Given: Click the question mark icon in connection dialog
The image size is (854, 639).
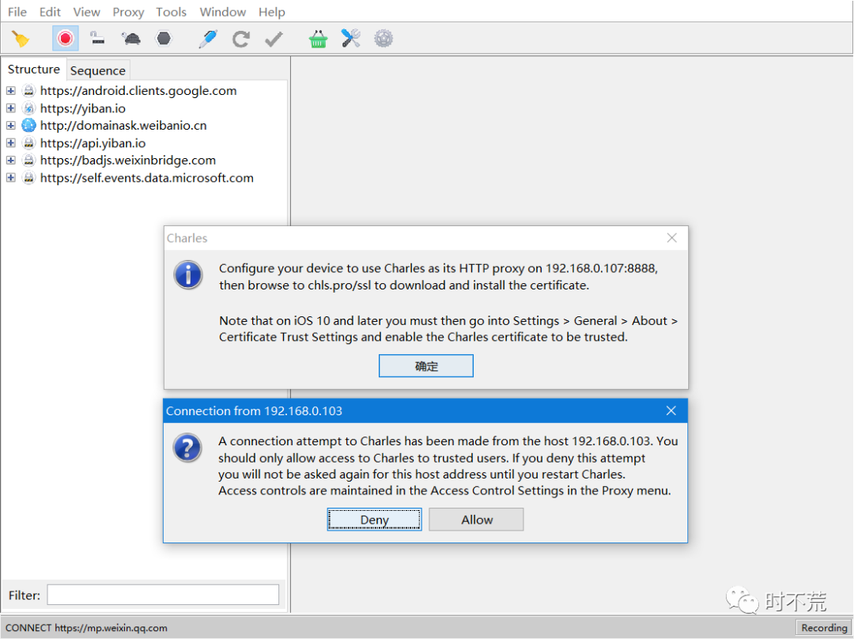Looking at the screenshot, I should click(x=187, y=448).
